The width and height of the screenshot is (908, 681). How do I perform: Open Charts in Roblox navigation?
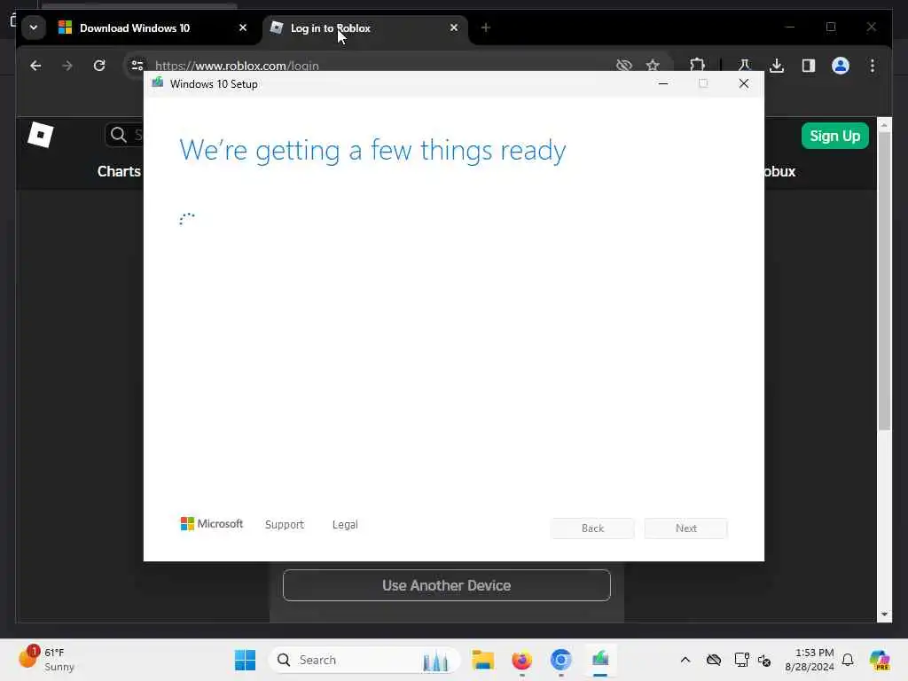coord(120,171)
